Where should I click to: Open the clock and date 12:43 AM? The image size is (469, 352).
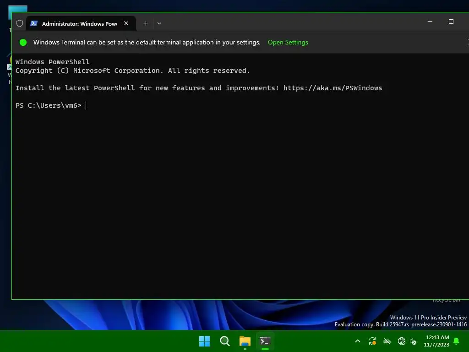click(436, 341)
